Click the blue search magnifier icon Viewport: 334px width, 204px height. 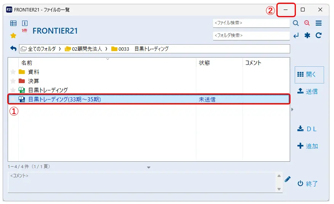pos(296,23)
